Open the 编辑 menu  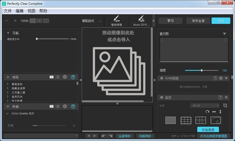point(20,11)
